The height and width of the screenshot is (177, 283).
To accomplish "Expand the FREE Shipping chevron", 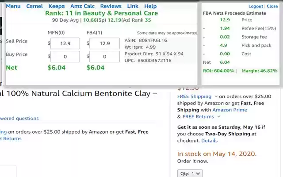I will 216,96.
